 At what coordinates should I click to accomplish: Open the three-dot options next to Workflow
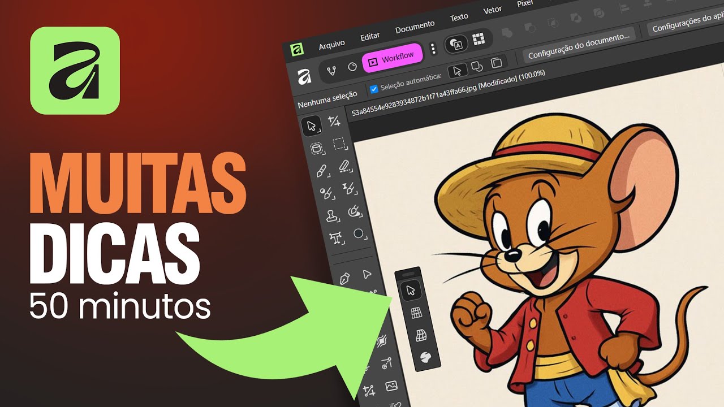tap(433, 49)
